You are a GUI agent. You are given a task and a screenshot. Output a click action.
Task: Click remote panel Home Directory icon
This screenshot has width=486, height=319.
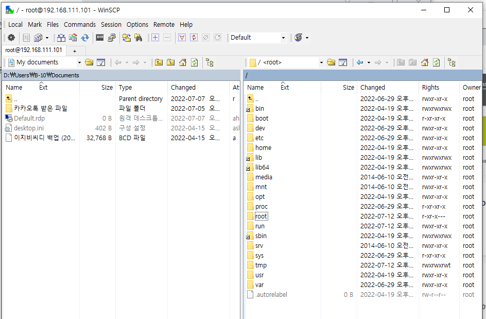(x=425, y=62)
